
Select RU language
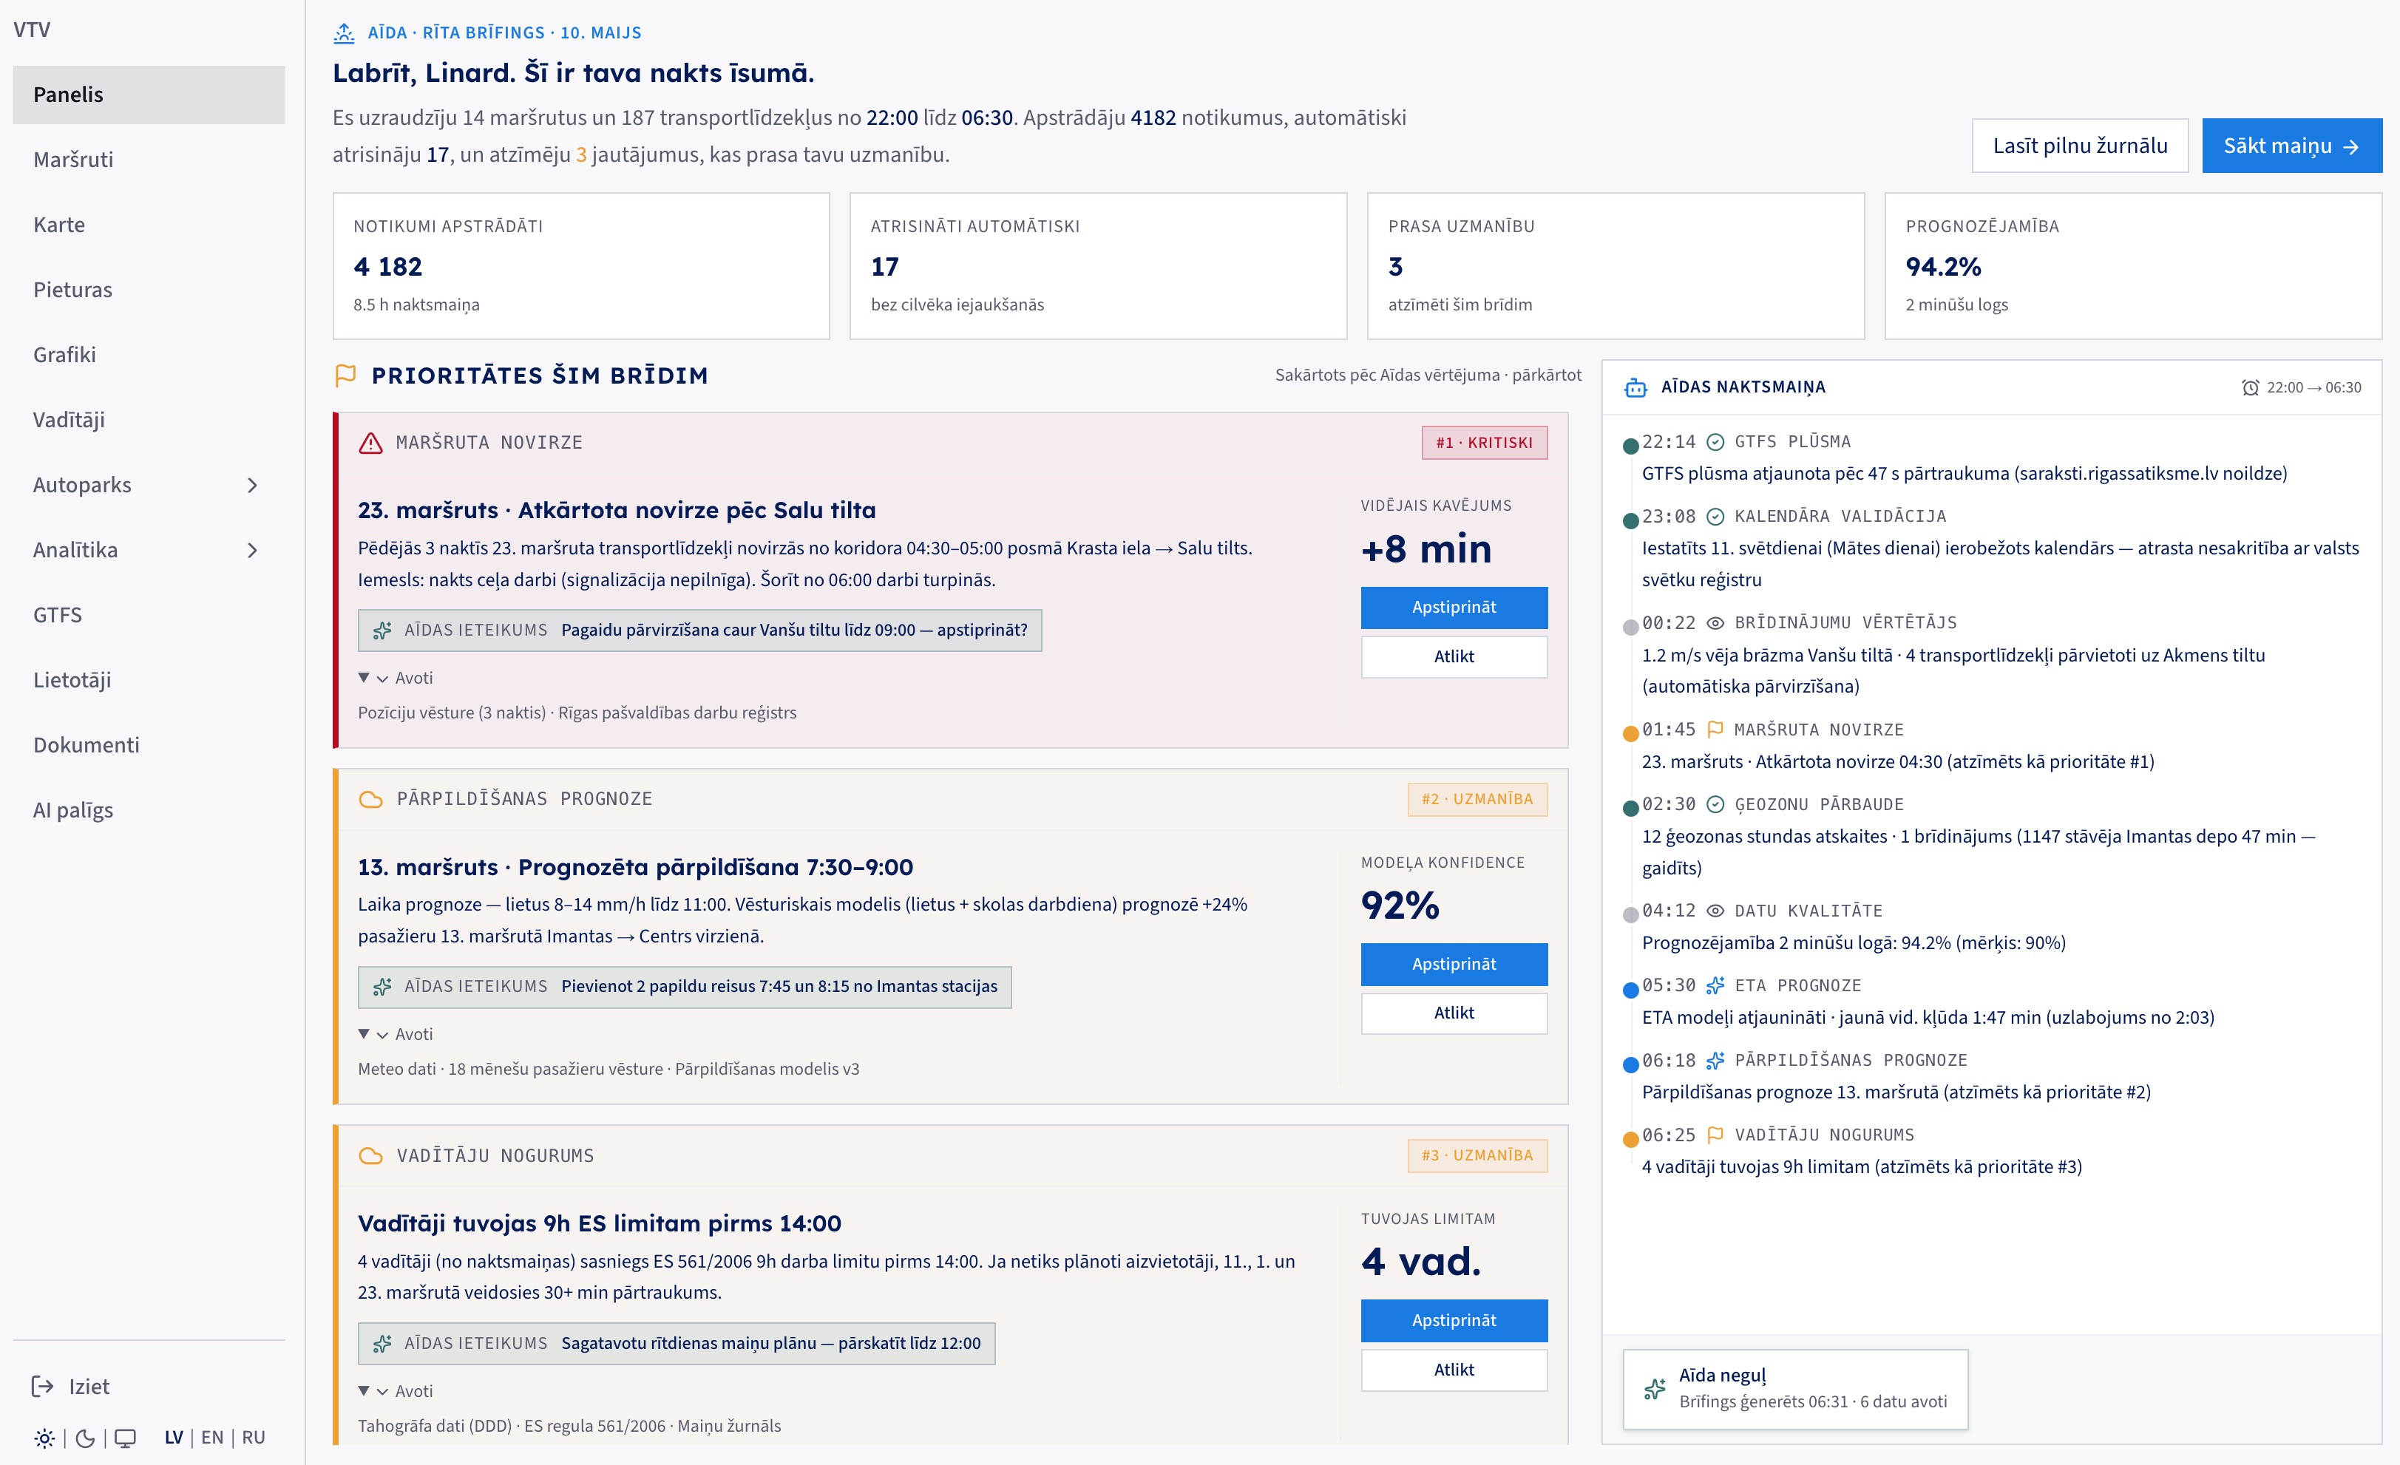coord(254,1438)
